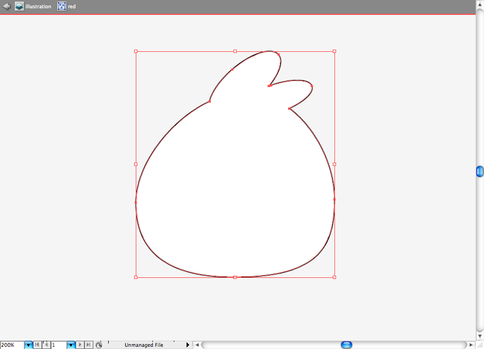Click the bottom-left bounding box handle
Image resolution: width=484 pixels, height=349 pixels.
point(136,277)
